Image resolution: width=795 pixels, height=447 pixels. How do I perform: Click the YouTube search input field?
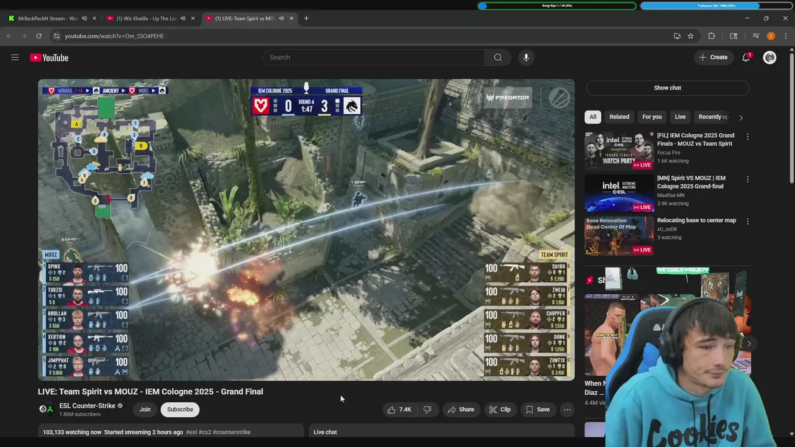374,58
